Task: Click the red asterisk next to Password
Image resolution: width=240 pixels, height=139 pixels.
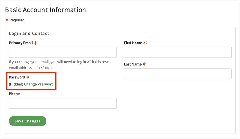Action: pos(28,77)
